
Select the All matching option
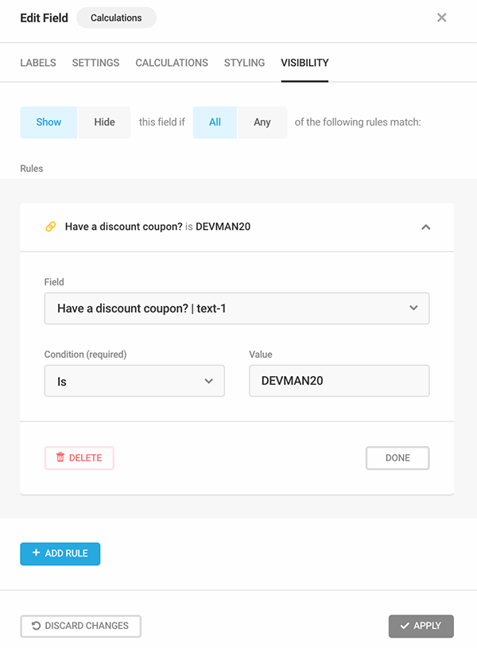click(x=215, y=122)
